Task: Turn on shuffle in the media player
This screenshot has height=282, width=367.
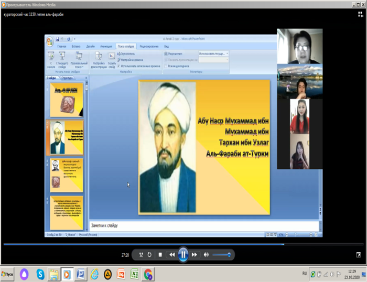Action: coord(141,255)
